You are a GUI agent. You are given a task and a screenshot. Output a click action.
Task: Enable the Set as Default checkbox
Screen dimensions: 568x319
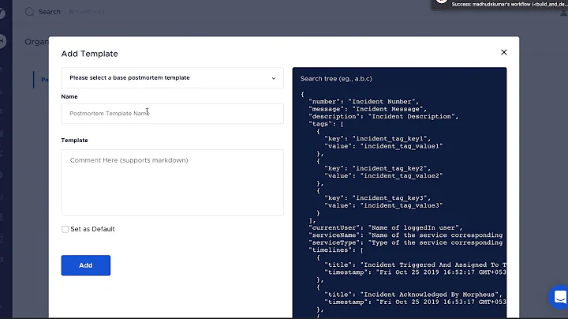click(65, 229)
